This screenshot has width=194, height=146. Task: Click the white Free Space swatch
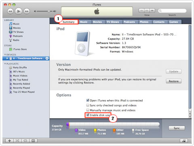[x=133, y=130]
